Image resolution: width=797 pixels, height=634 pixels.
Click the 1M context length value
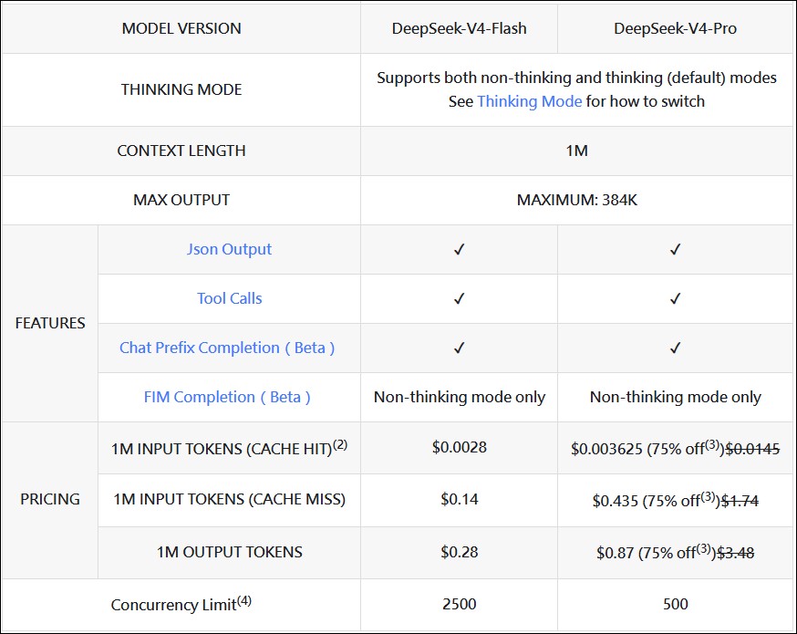click(x=577, y=151)
